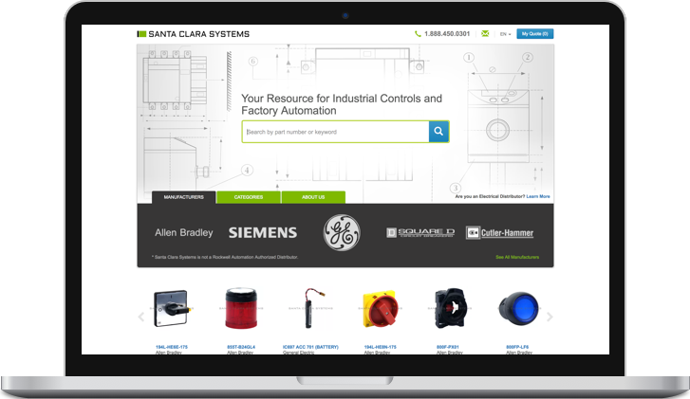The image size is (690, 399).
Task: Open the green envelope email icon
Action: point(485,33)
